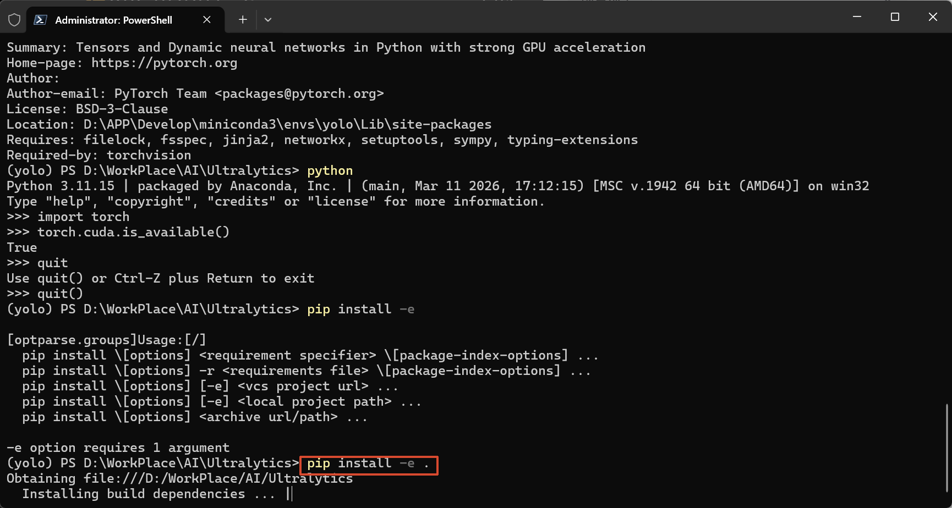Close the terminal window
The width and height of the screenshot is (952, 508).
point(933,17)
